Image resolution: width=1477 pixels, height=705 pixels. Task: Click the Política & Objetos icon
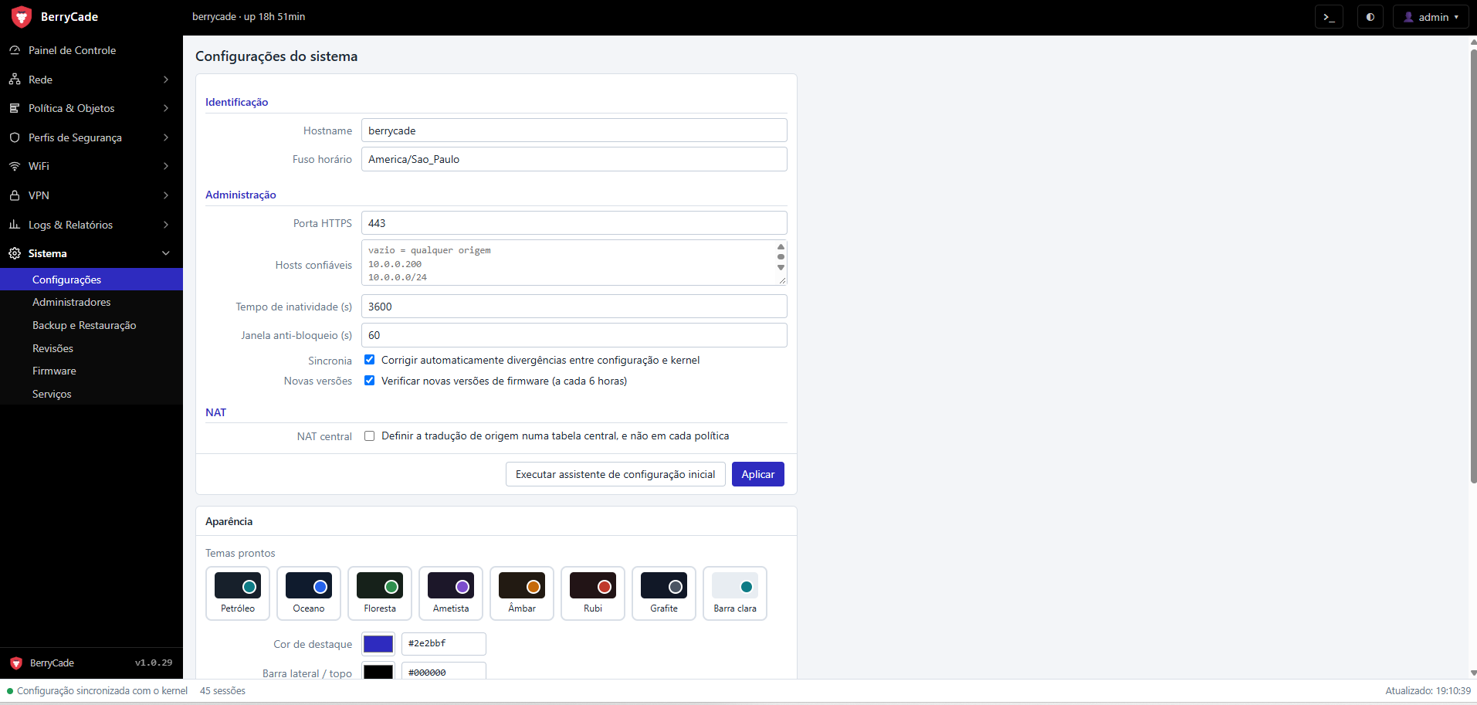point(15,108)
